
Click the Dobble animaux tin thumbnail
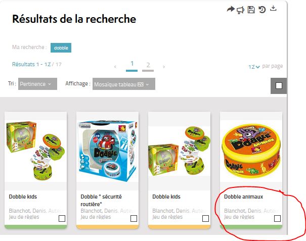point(251,150)
